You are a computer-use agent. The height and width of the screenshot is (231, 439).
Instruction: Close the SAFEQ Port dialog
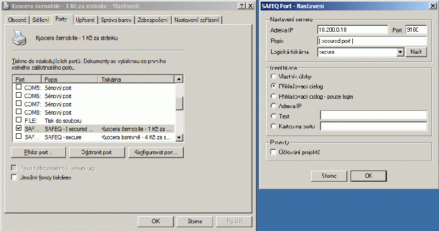point(432,6)
